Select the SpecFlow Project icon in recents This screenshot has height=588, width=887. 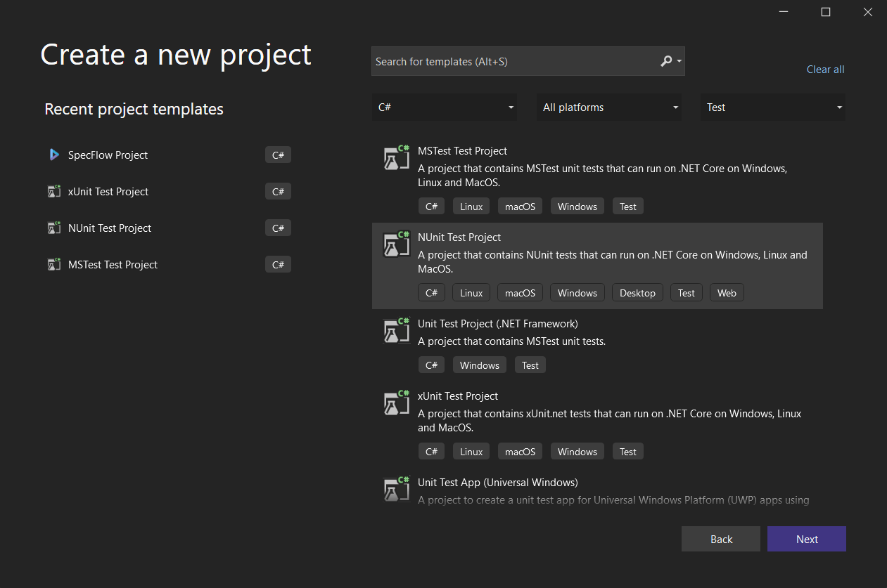pos(55,155)
